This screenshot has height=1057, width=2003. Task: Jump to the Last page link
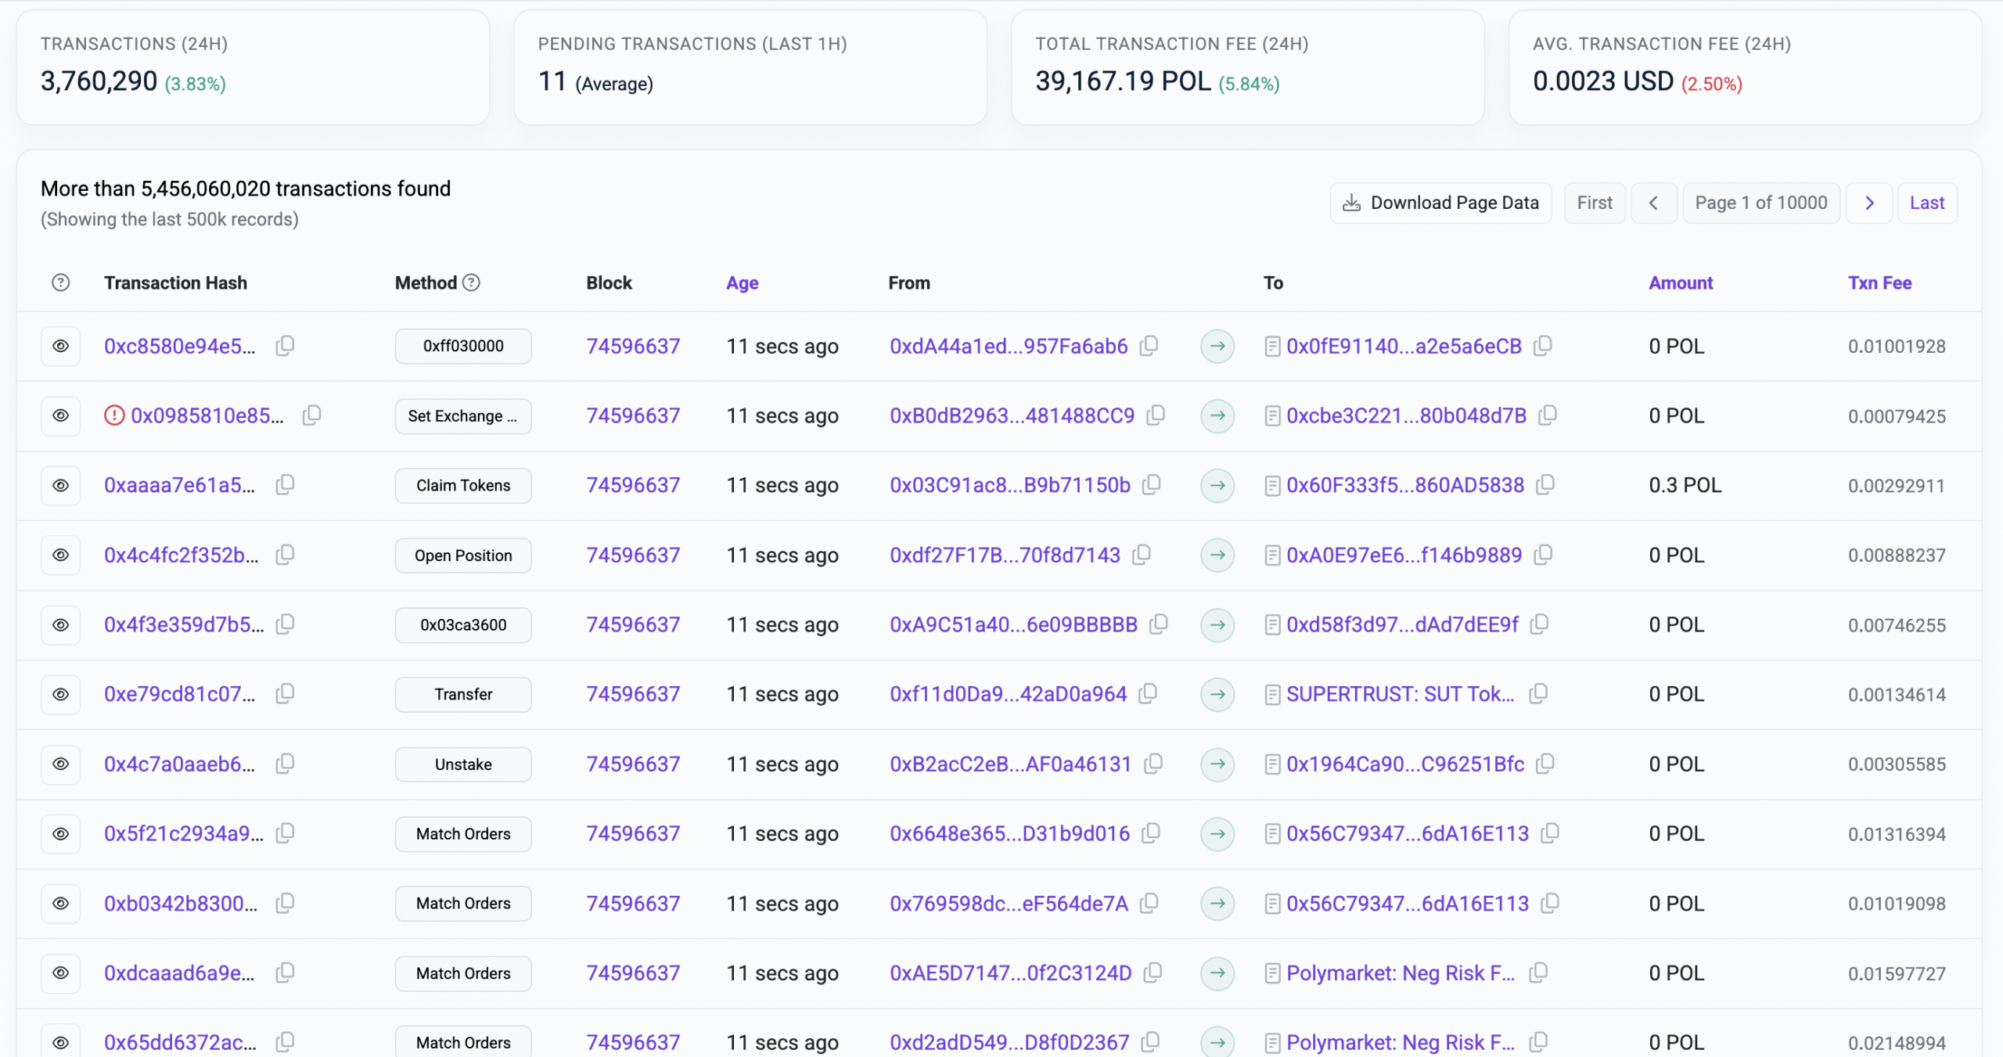click(1926, 203)
